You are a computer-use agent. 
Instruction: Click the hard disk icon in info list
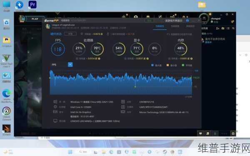(x=123, y=107)
